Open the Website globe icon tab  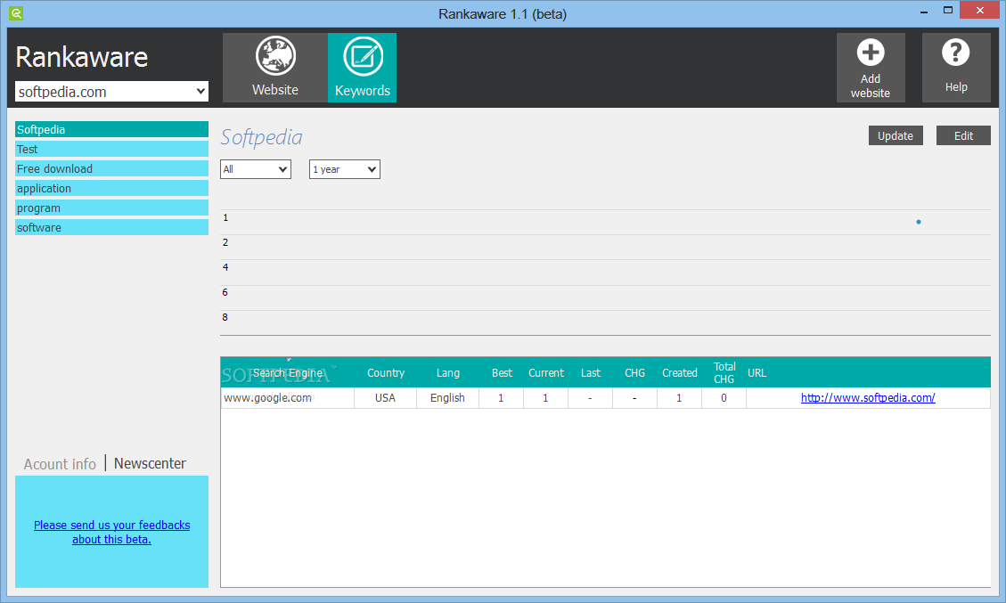(275, 68)
